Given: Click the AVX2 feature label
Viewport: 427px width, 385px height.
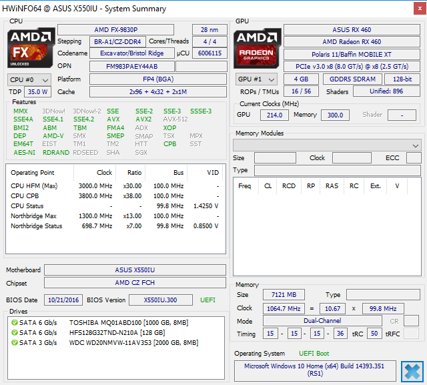Looking at the screenshot, I should pos(143,119).
